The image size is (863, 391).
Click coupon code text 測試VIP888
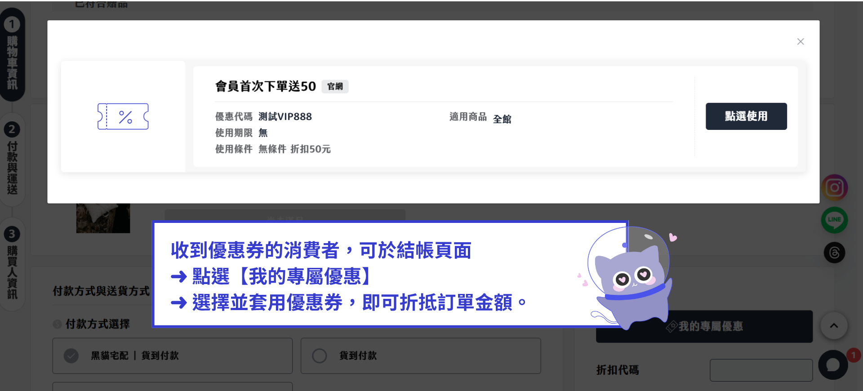(285, 117)
